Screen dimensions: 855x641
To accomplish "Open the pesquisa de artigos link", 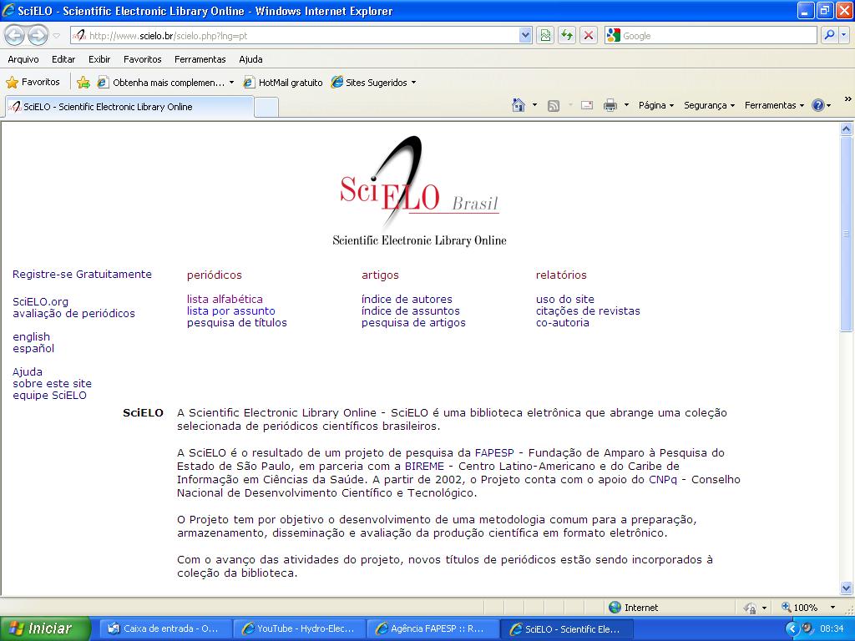I will [x=413, y=323].
